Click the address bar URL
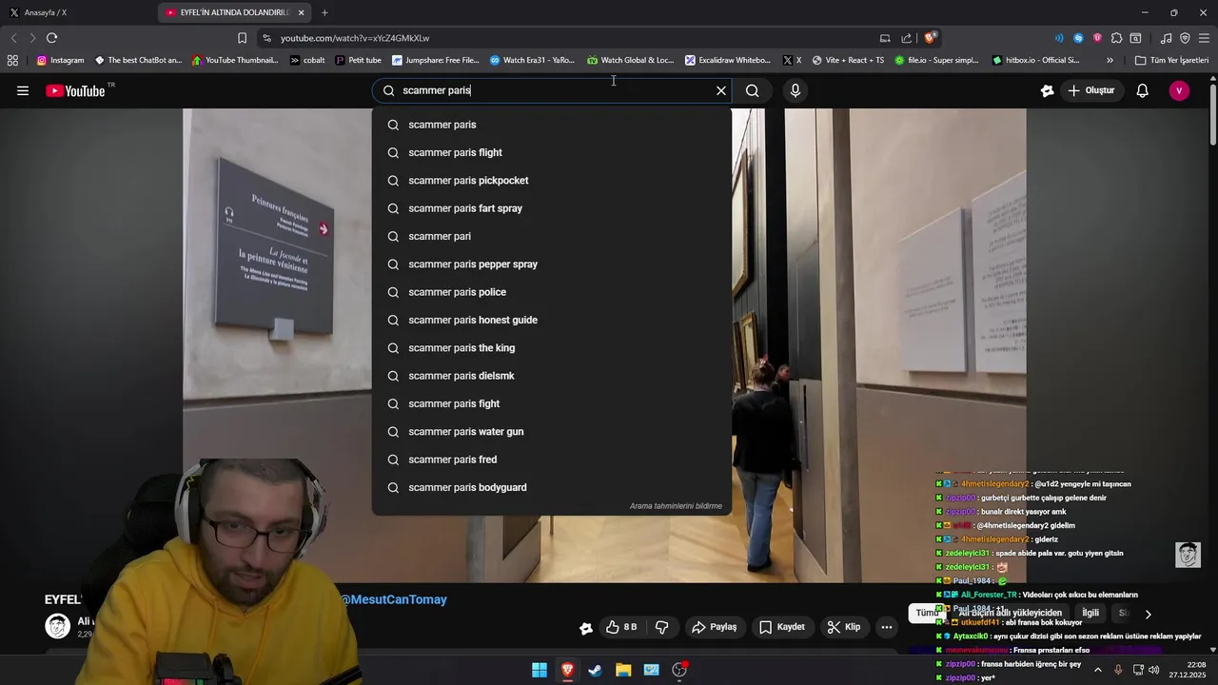 click(x=355, y=38)
